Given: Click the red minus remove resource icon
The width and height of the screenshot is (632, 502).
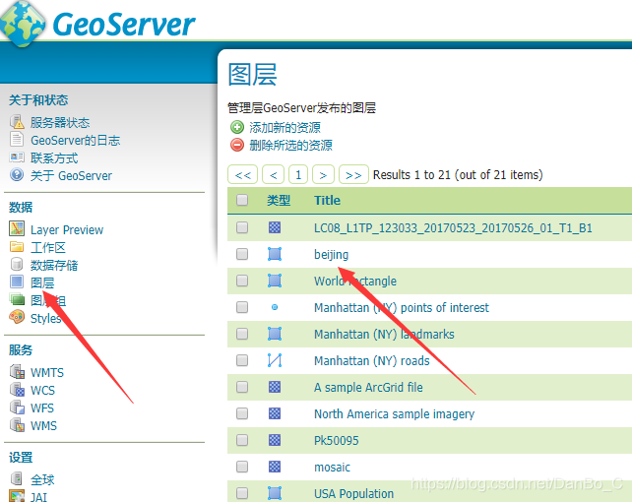Looking at the screenshot, I should coord(237,145).
